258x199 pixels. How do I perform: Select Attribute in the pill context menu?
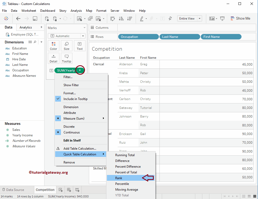point(70,113)
